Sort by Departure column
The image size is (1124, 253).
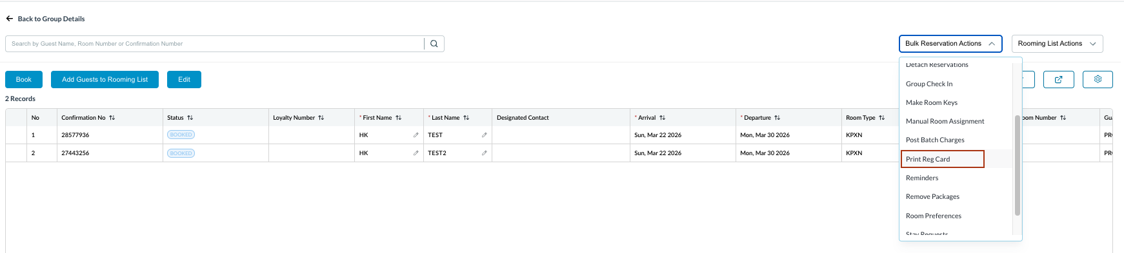pos(777,118)
